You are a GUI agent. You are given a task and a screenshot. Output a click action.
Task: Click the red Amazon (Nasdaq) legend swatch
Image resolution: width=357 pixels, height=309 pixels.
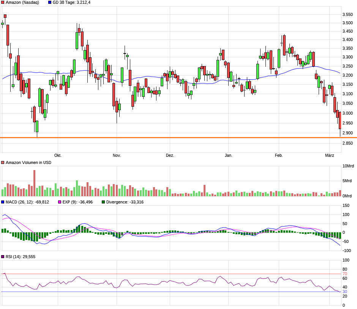tap(3, 3)
